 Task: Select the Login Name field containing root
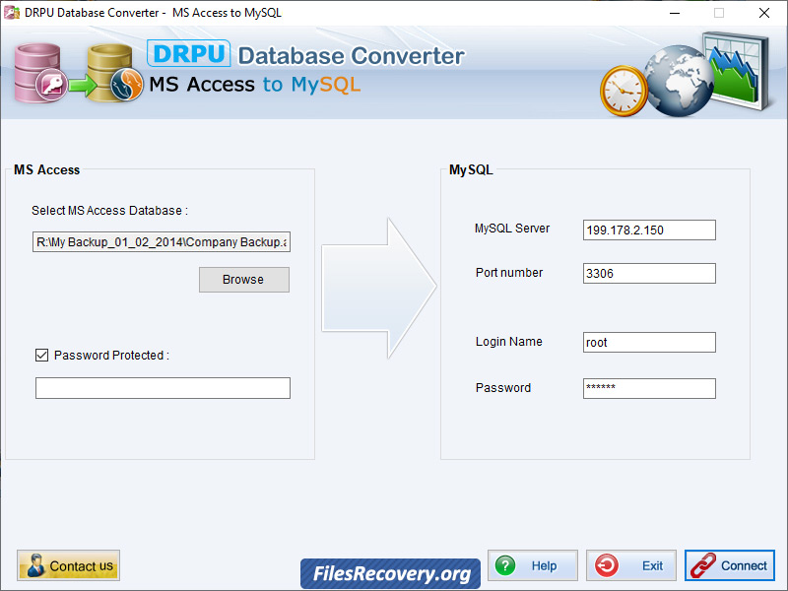point(648,342)
